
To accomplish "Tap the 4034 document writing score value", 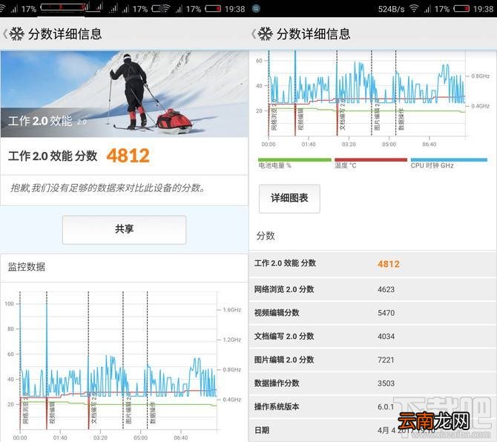I will point(386,337).
